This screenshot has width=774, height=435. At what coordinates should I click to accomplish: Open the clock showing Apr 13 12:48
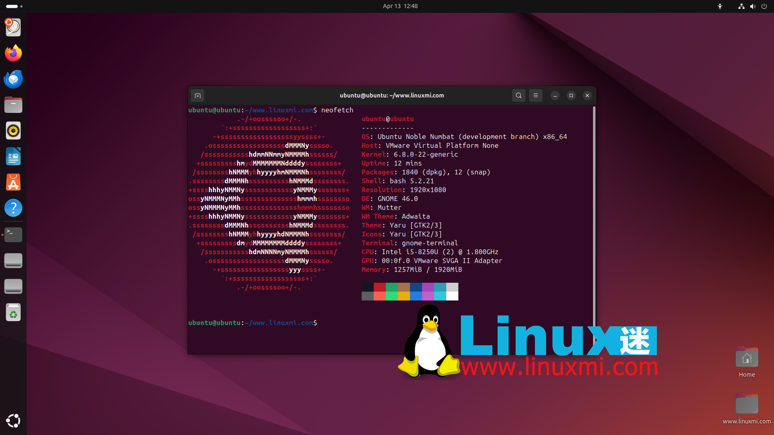pos(400,6)
